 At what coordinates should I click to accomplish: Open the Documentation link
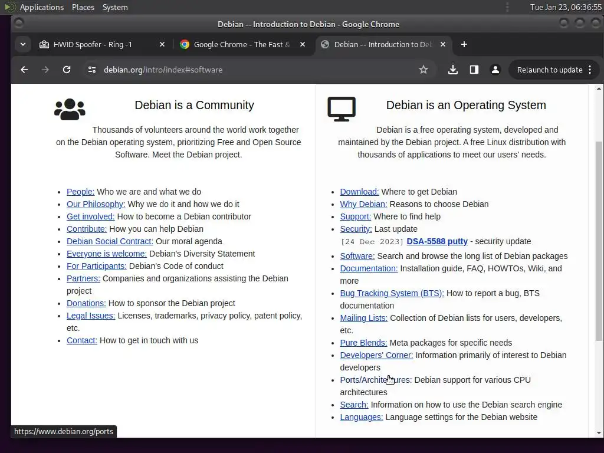click(x=369, y=268)
